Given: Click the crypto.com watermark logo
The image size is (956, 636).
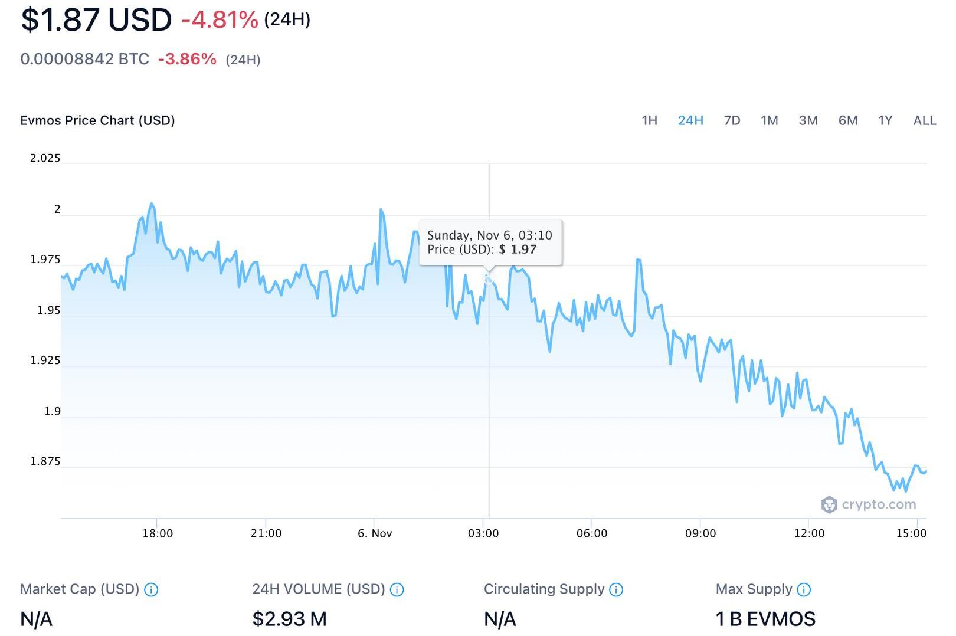Looking at the screenshot, I should 869,504.
